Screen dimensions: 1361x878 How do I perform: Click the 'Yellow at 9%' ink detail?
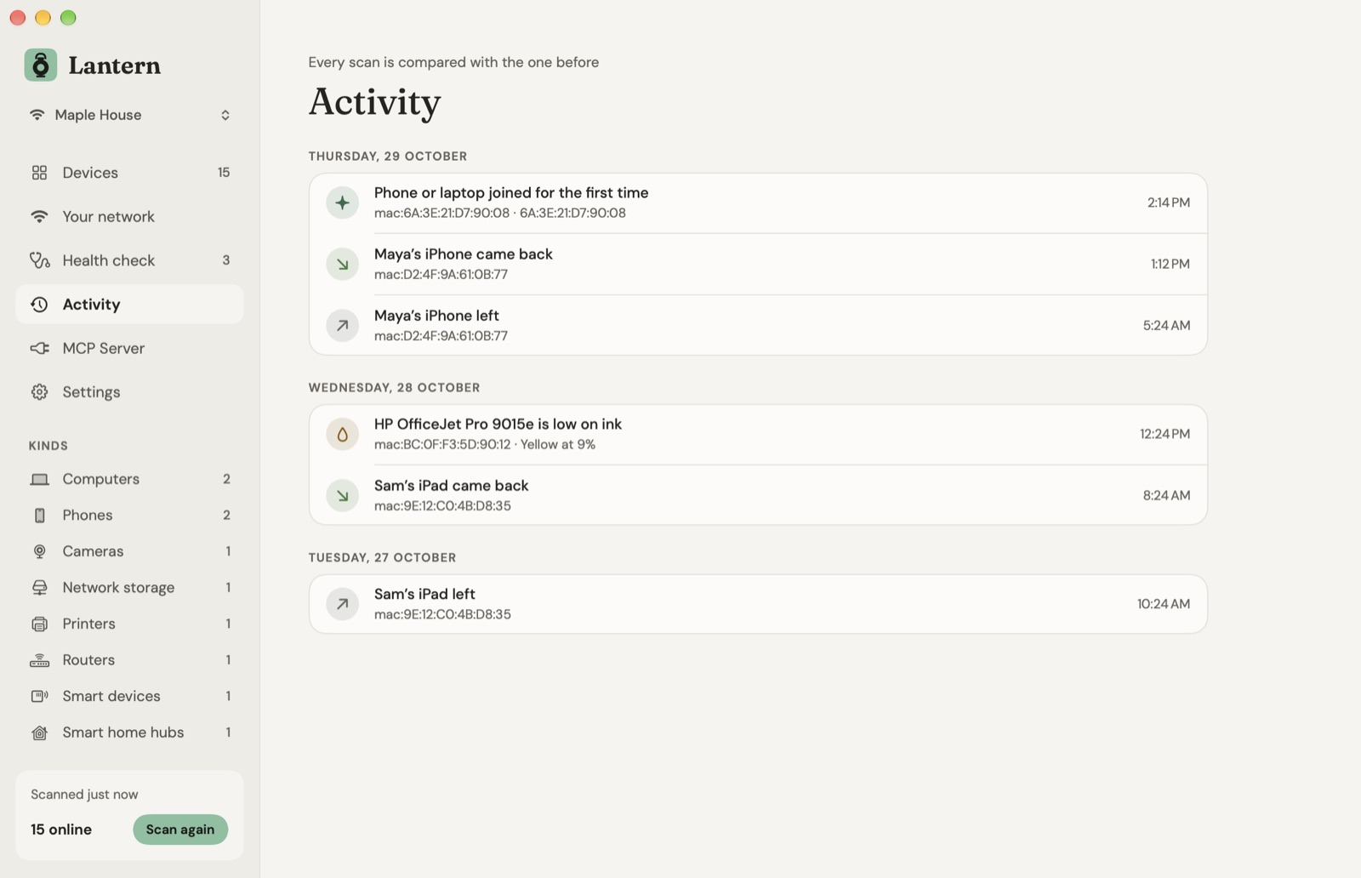(558, 444)
